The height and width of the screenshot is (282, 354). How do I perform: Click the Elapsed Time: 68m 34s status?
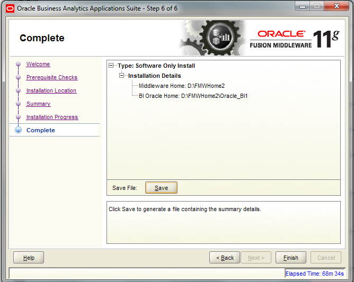pyautogui.click(x=315, y=274)
